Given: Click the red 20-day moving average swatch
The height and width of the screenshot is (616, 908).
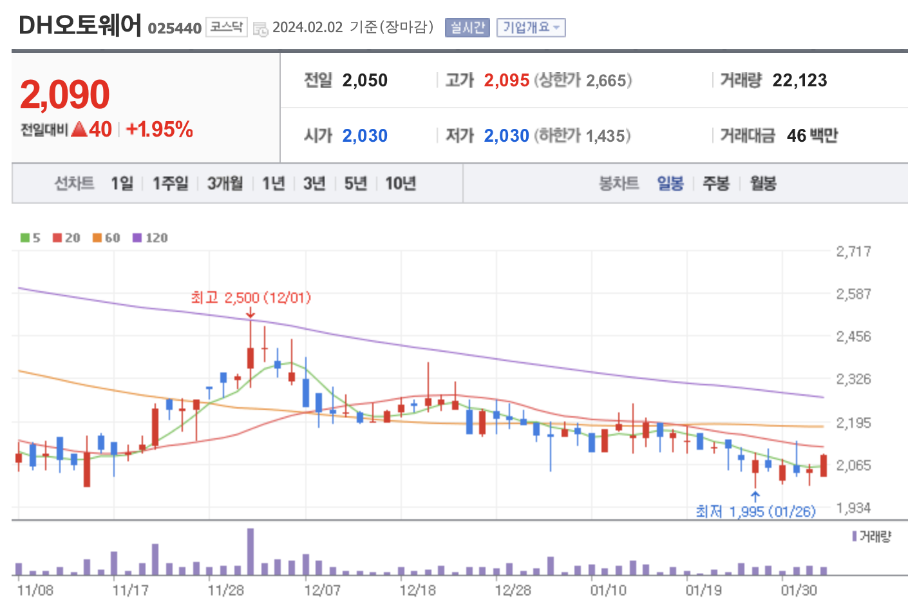Looking at the screenshot, I should click(57, 238).
